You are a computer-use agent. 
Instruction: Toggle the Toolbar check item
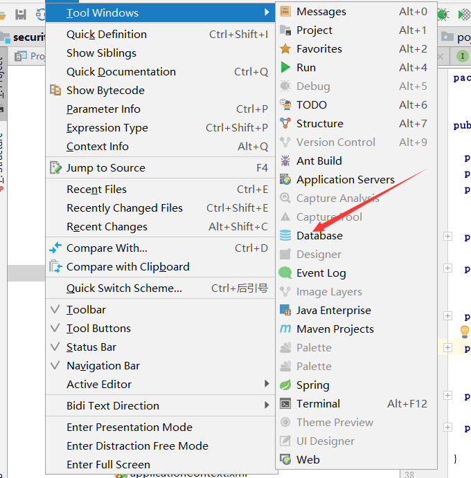pos(160,310)
